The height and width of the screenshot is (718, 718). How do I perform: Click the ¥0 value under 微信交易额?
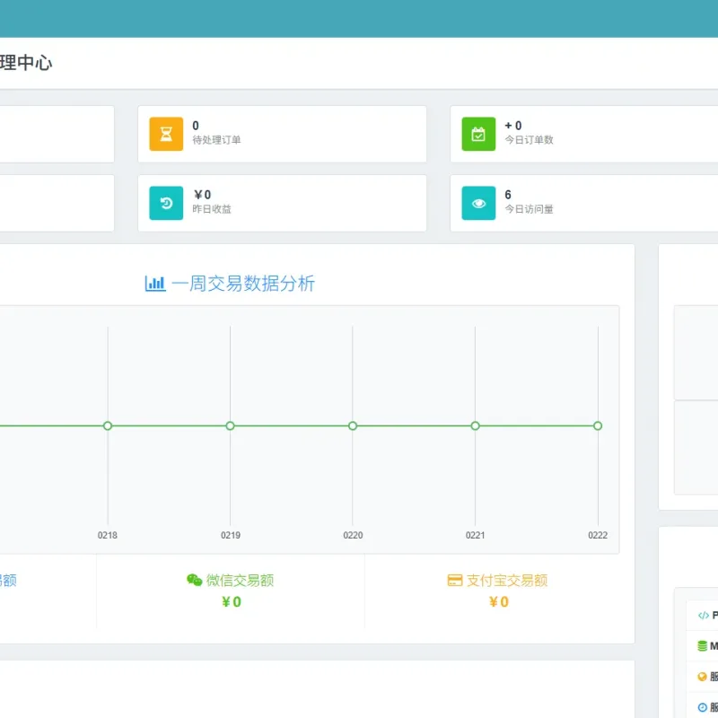[x=232, y=601]
